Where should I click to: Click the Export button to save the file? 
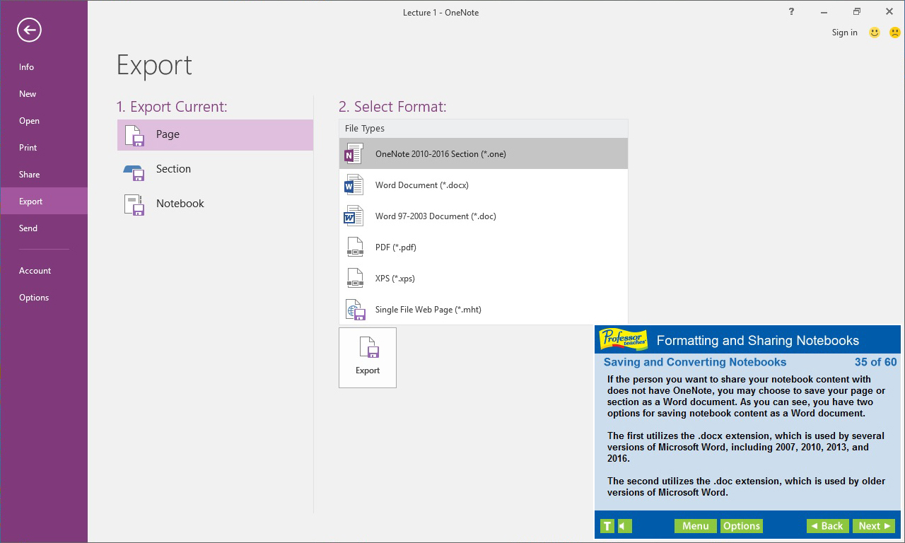pos(368,357)
